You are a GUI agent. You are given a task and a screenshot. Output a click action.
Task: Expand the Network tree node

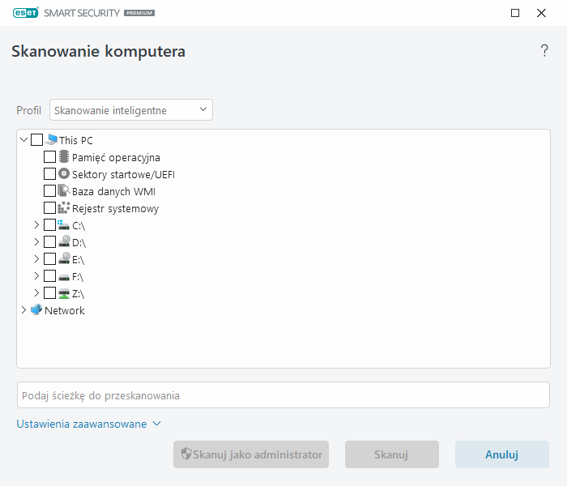pyautogui.click(x=23, y=310)
